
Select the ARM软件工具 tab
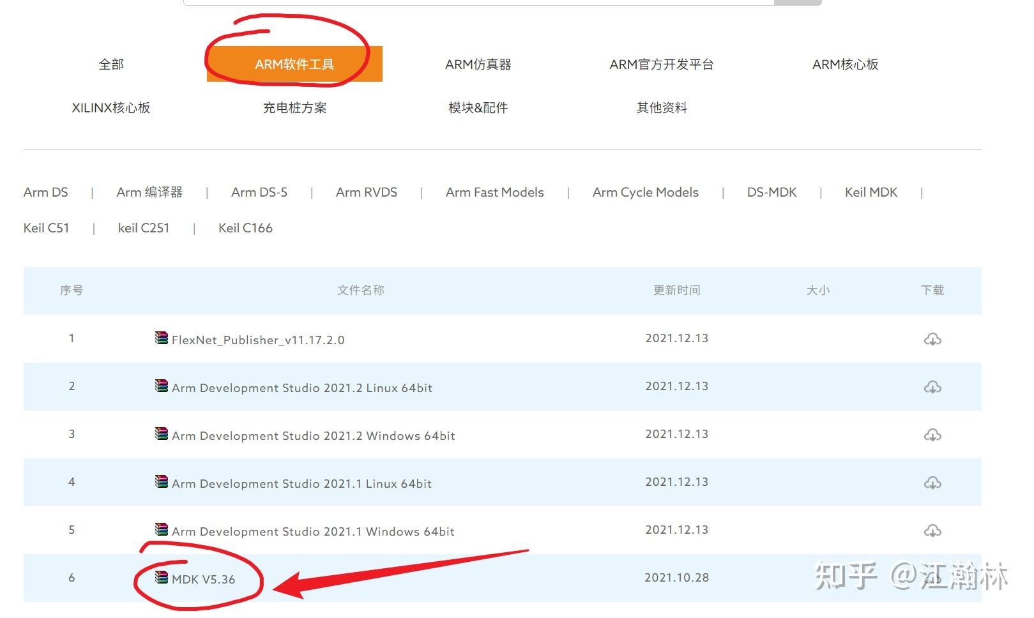tap(294, 64)
